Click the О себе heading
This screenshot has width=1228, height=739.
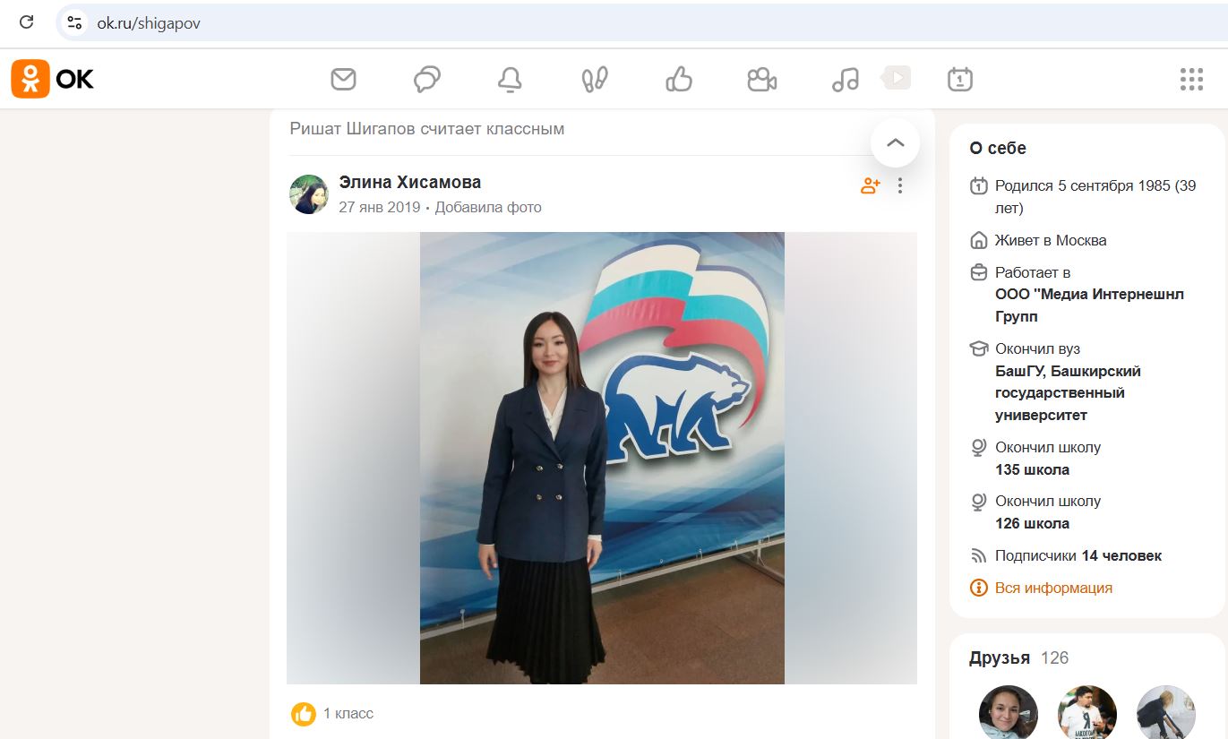click(998, 148)
